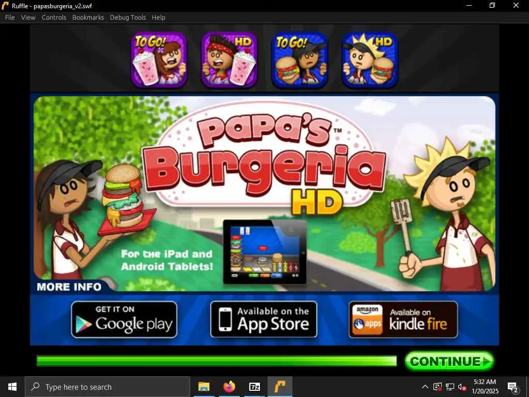
Task: Close the Ruffle window
Action: (516, 5)
